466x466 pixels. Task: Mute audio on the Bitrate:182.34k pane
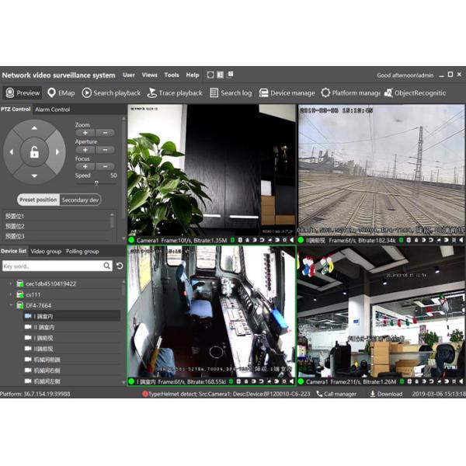tap(461, 240)
